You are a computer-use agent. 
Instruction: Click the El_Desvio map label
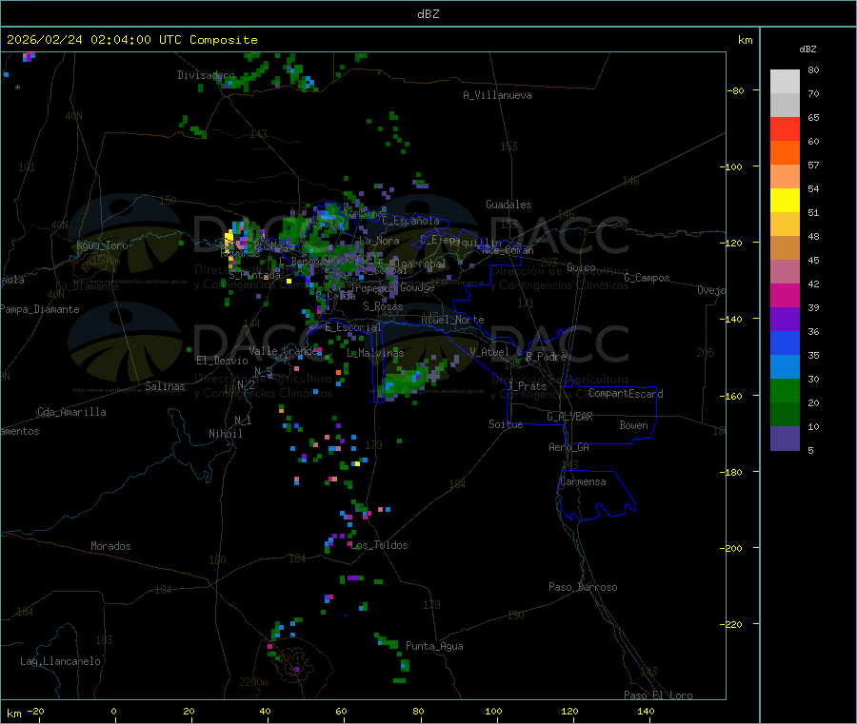point(222,361)
